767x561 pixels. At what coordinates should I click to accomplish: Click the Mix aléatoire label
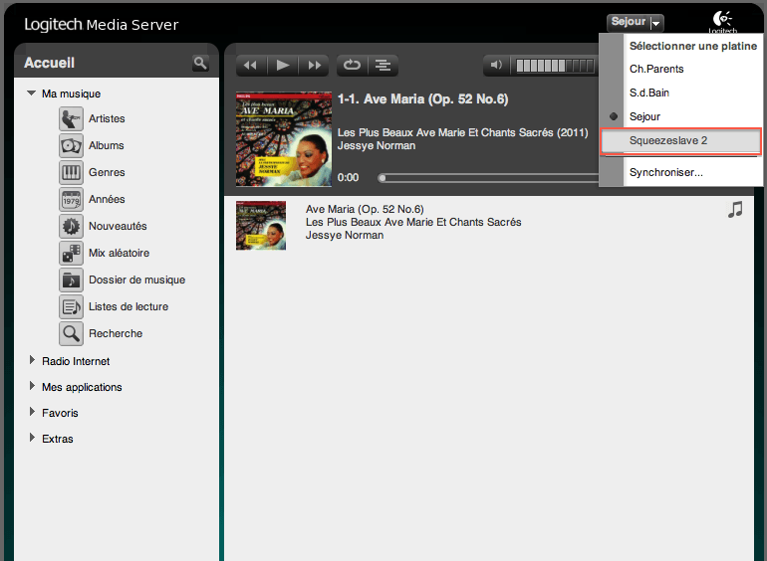point(119,253)
